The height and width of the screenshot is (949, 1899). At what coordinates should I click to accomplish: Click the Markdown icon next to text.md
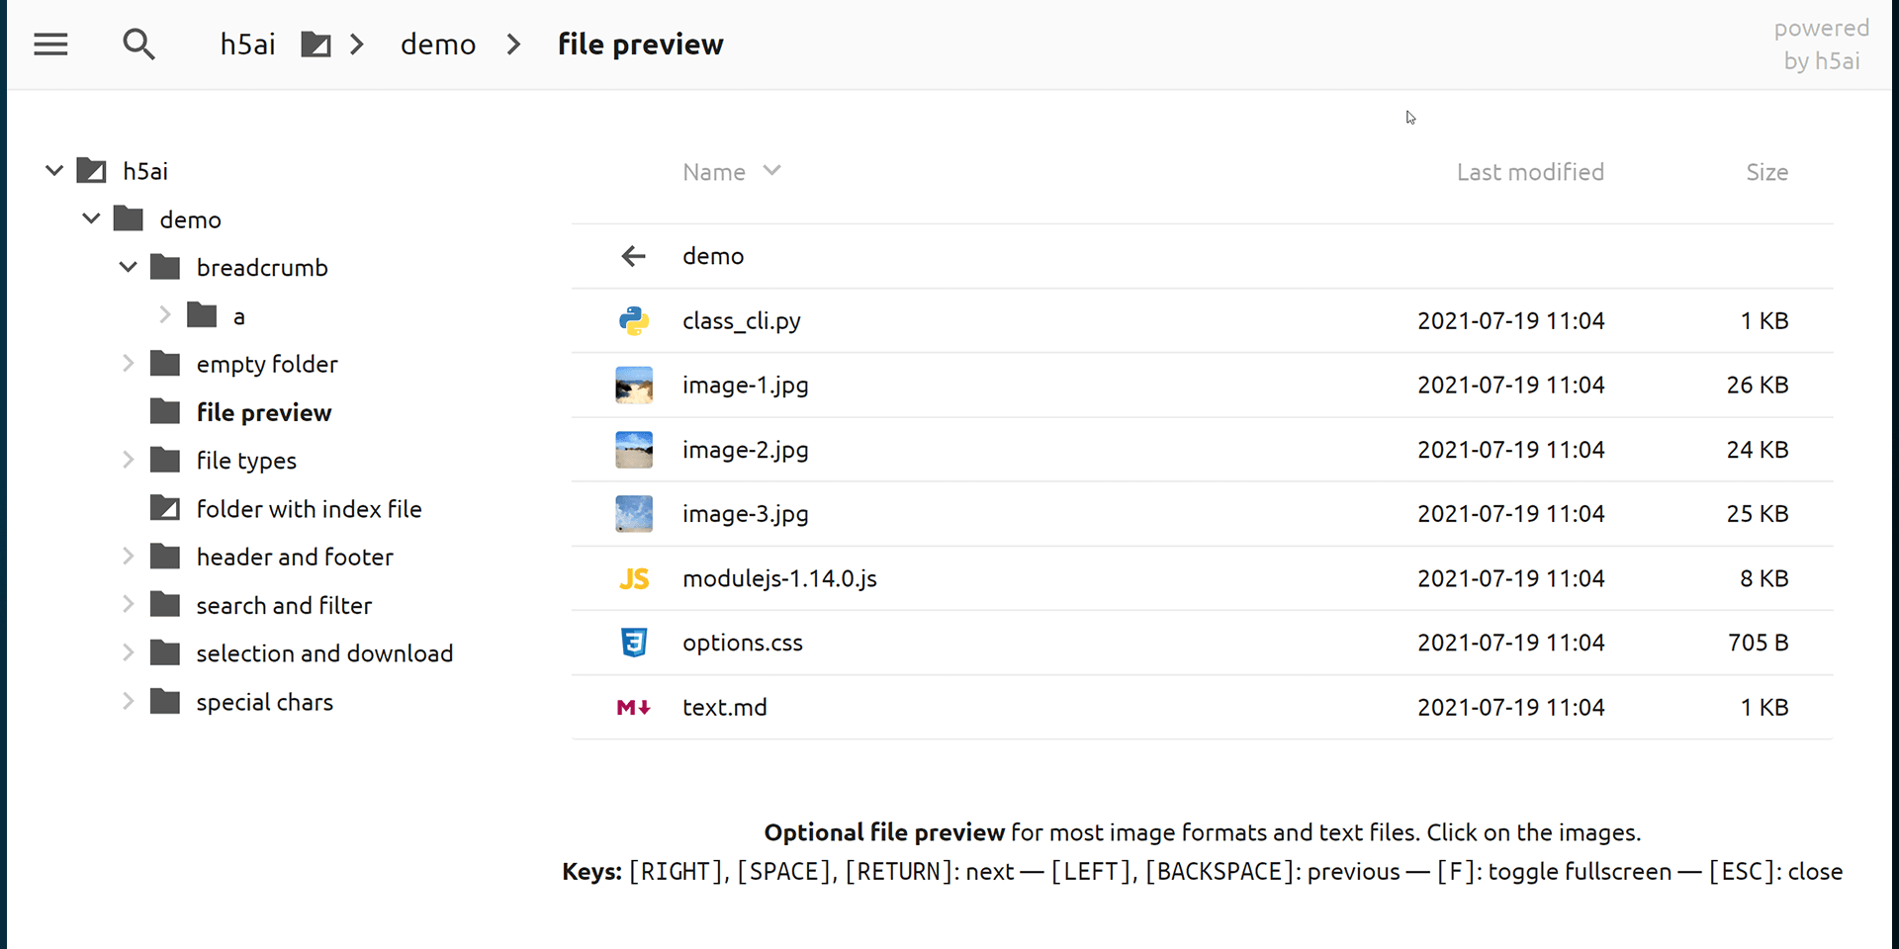(x=634, y=707)
